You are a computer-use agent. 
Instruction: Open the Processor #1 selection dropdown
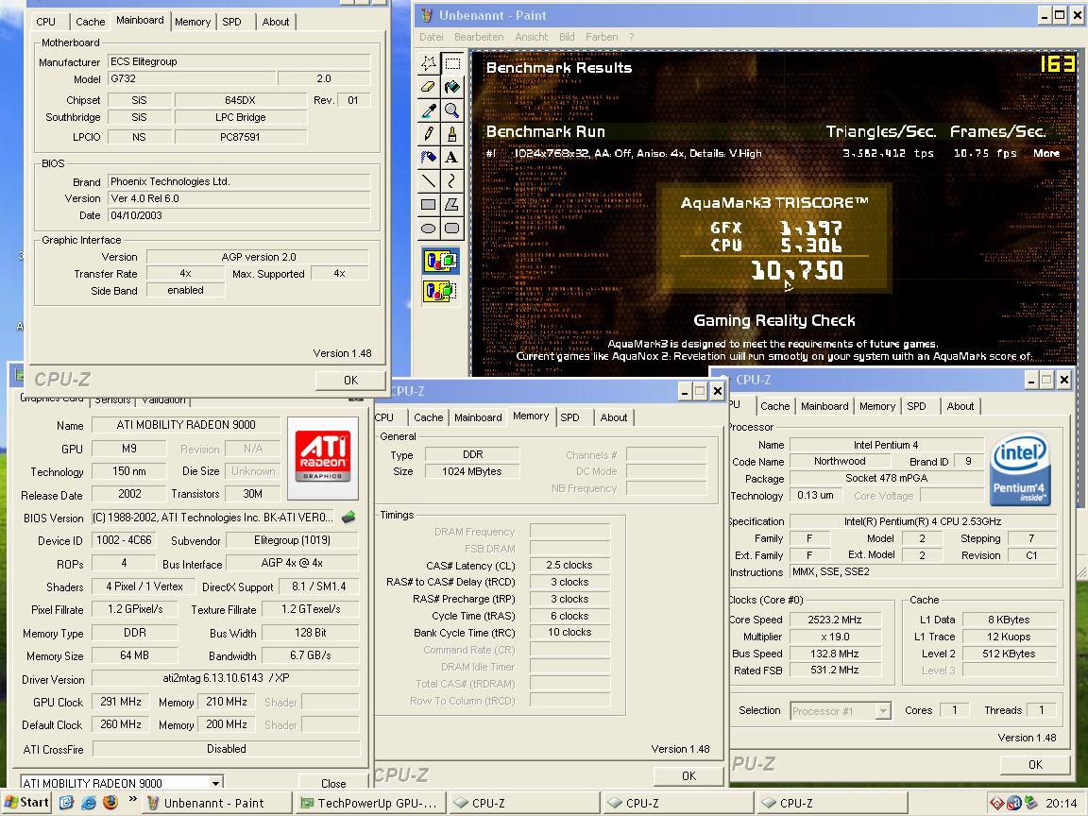[883, 710]
